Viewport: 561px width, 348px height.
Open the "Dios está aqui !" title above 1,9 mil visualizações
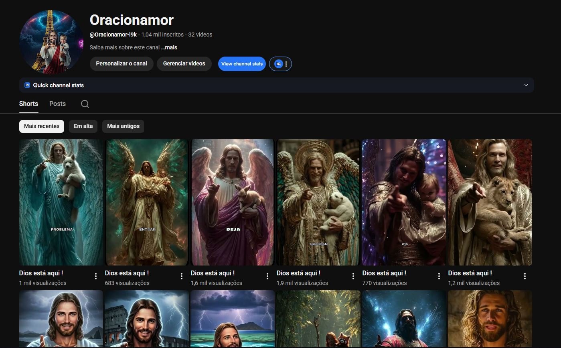(x=298, y=273)
